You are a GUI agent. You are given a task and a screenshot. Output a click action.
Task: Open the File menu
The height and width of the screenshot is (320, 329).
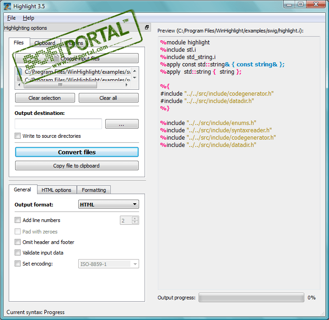click(11, 18)
